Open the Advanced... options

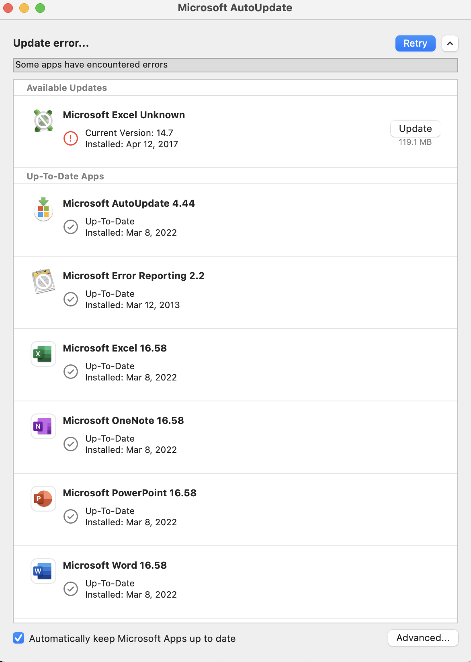423,638
